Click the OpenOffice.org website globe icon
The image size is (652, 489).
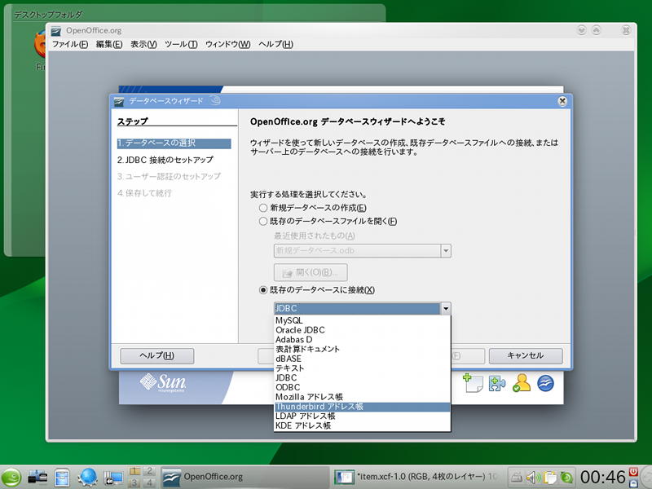click(x=546, y=383)
